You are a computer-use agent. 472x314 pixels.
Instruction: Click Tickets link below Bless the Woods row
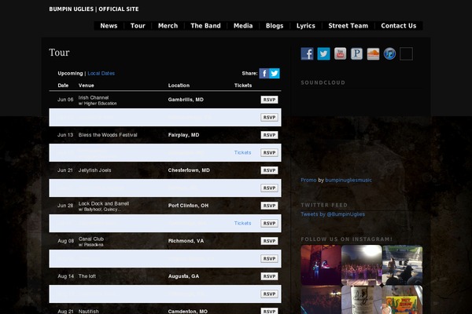click(242, 152)
